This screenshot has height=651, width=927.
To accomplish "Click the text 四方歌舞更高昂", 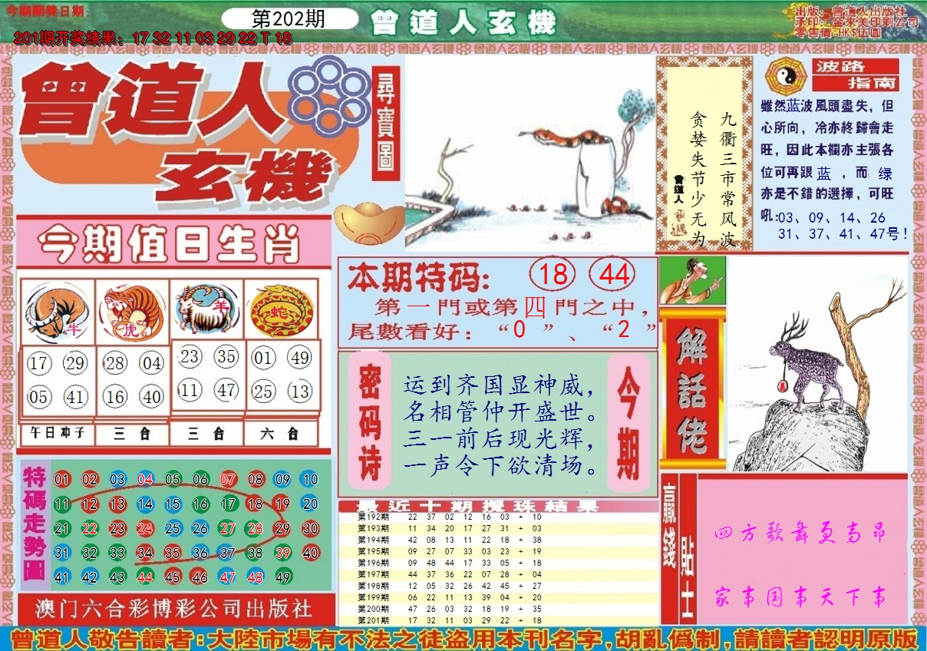I will pos(800,532).
